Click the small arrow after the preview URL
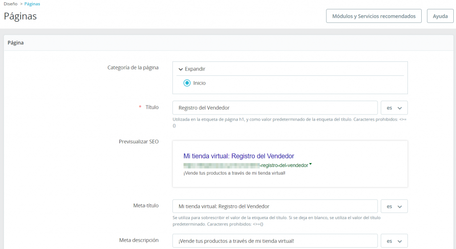Screen dimensions: 456x249 click(x=310, y=164)
